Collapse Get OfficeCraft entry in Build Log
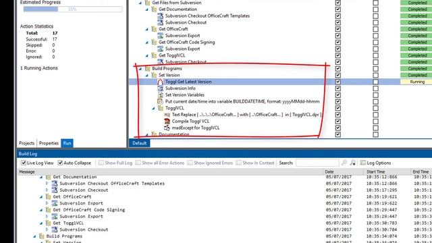The width and height of the screenshot is (432, 243). (x=41, y=196)
